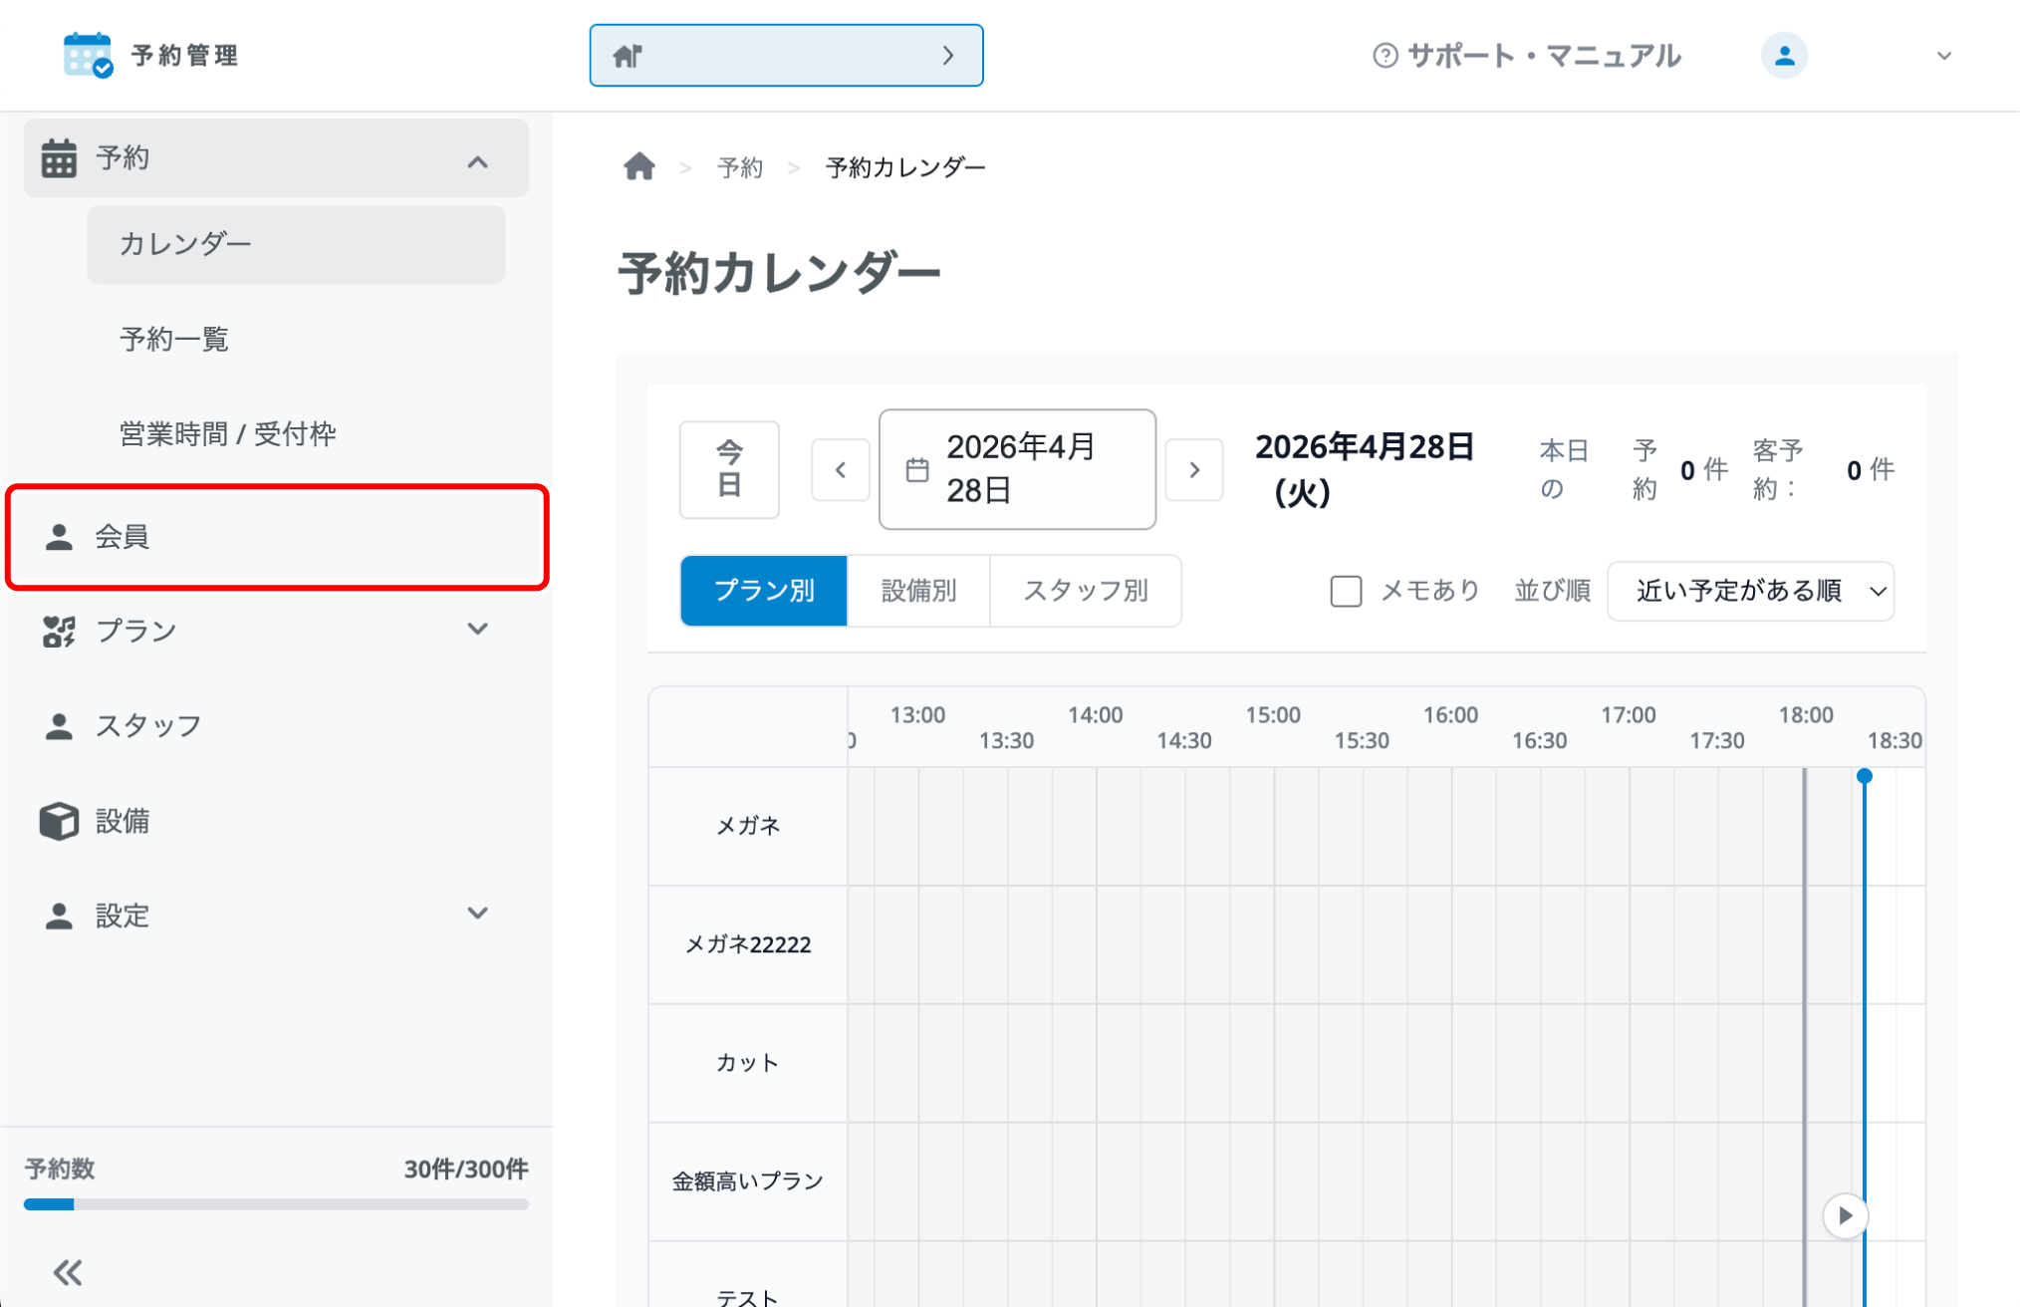Click the メガネ22222 plan row label
The image size is (2020, 1307).
pos(748,944)
